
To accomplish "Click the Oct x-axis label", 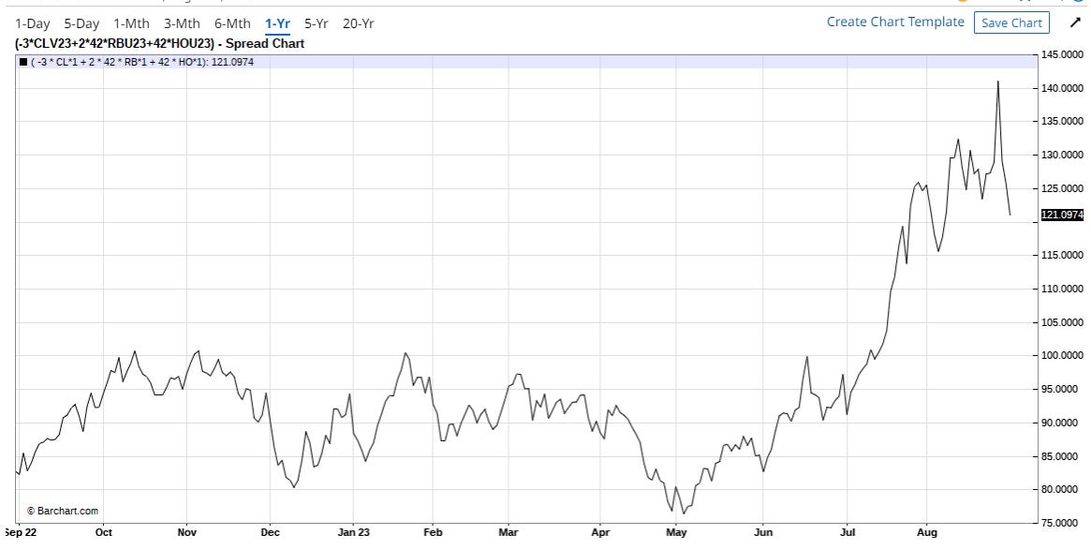I will pyautogui.click(x=104, y=532).
